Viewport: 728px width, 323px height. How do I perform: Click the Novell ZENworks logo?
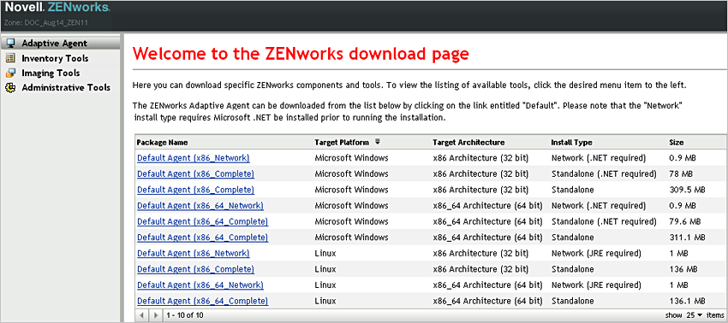point(57,8)
